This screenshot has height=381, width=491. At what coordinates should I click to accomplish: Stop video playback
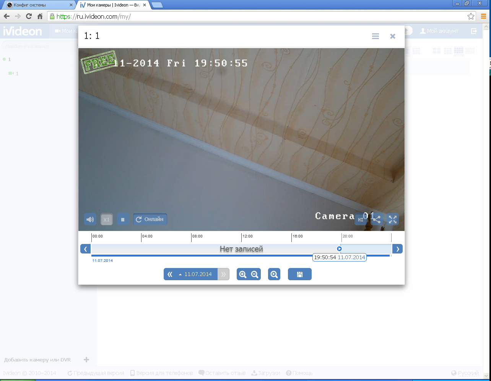pyautogui.click(x=123, y=219)
